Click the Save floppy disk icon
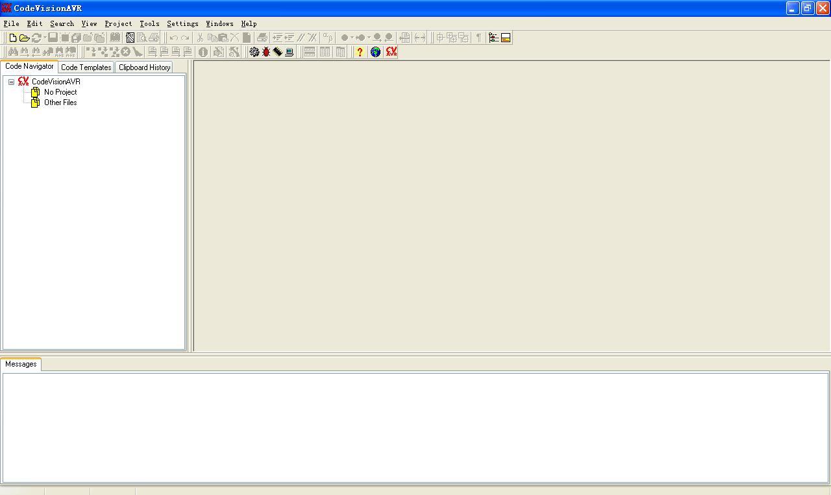Screen dimensions: 831x495 53,38
